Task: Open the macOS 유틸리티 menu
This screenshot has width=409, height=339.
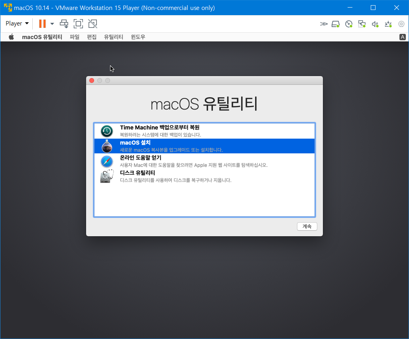Action: point(42,37)
